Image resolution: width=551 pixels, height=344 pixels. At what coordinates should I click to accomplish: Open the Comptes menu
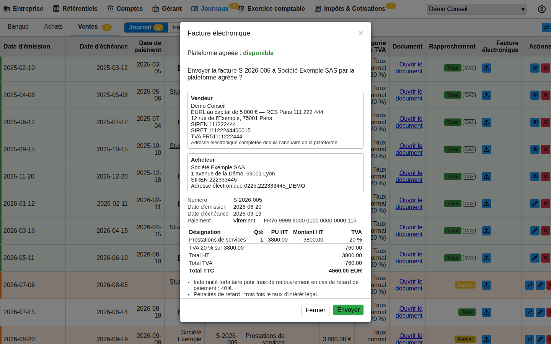point(125,9)
